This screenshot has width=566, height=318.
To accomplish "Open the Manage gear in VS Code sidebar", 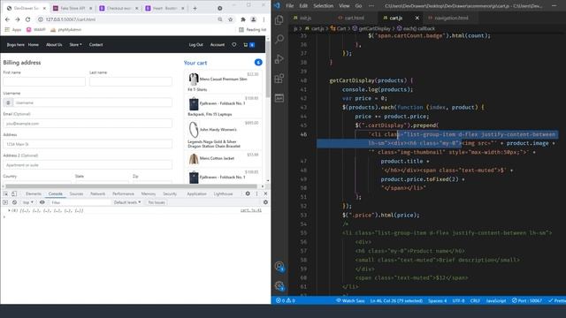I will coord(279,286).
